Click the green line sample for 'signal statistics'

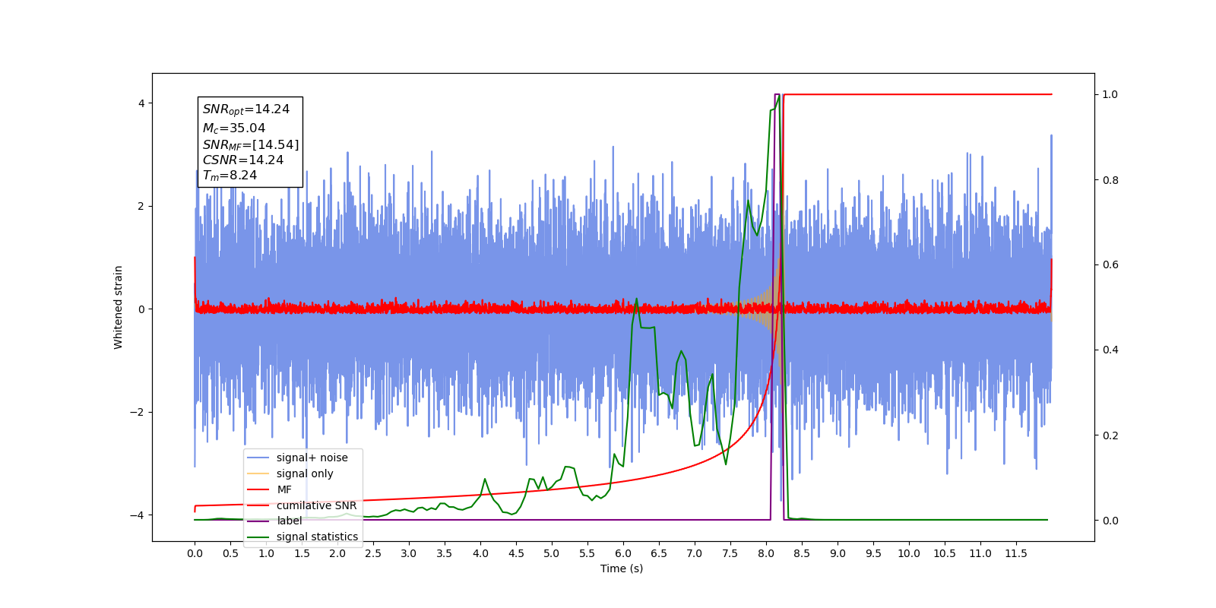click(x=258, y=537)
